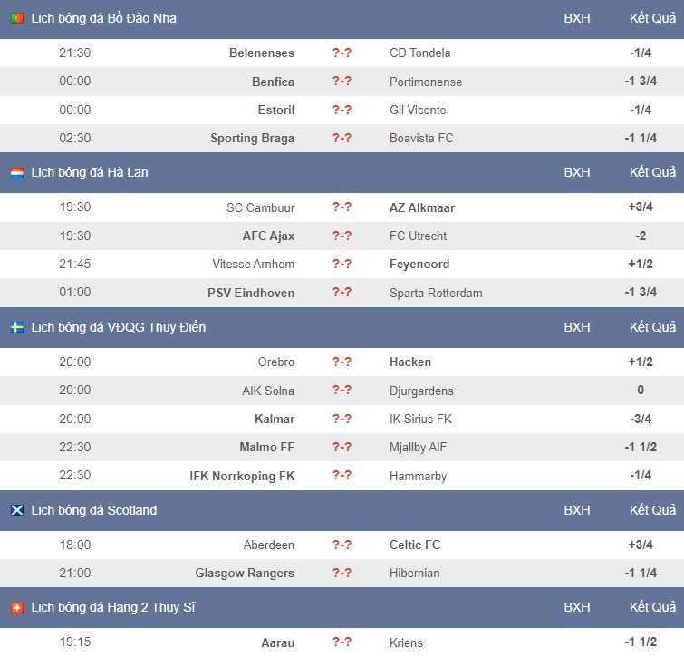Open the Glasgow Rangers team link
This screenshot has height=656, width=684.
(245, 574)
